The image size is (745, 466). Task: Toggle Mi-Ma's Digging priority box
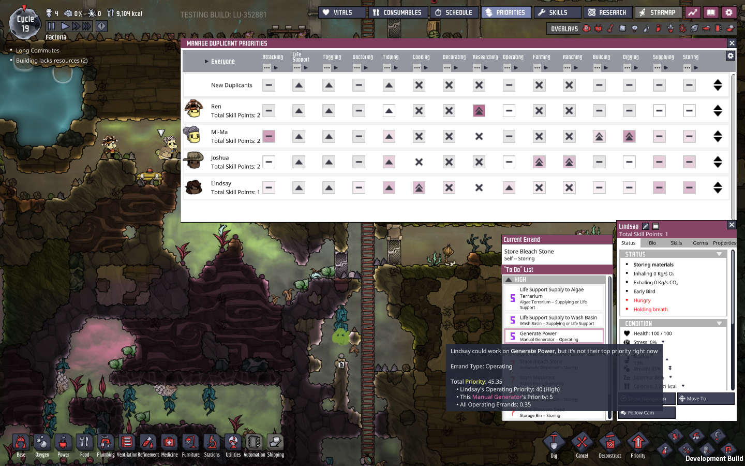tap(629, 137)
